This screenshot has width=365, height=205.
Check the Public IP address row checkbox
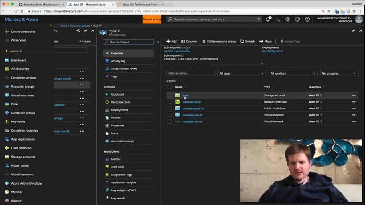pyautogui.click(x=170, y=108)
